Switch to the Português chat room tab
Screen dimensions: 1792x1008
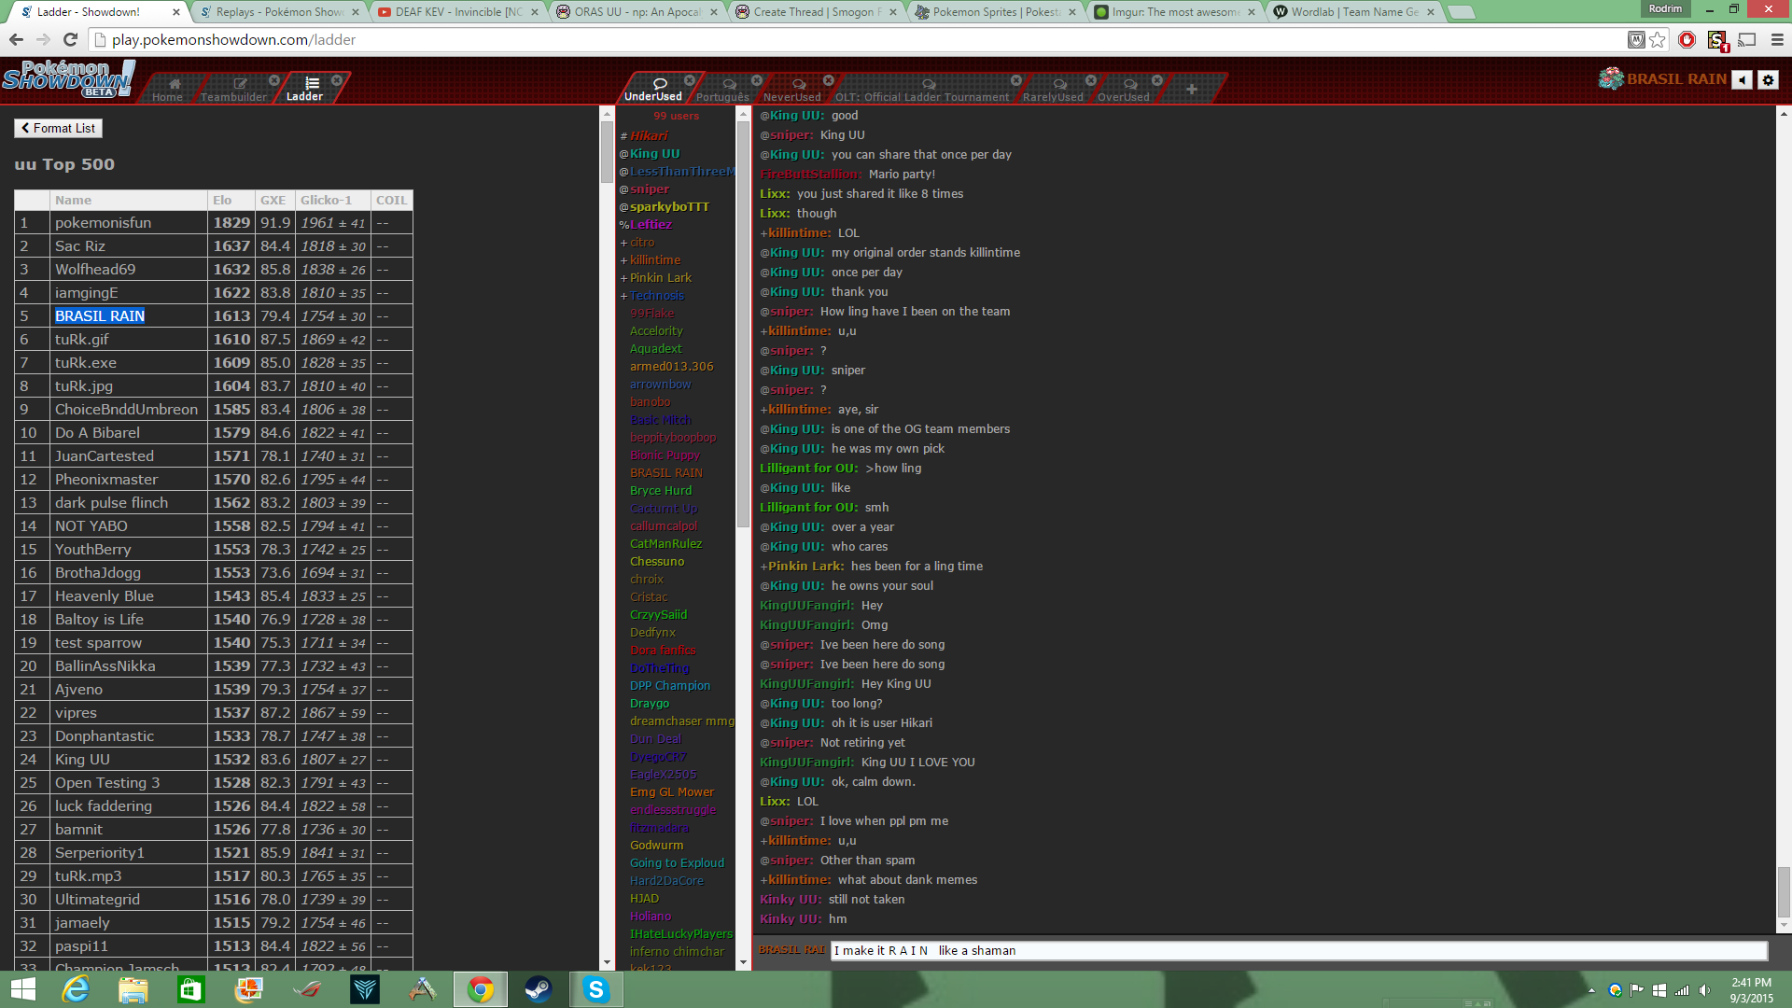pos(723,89)
